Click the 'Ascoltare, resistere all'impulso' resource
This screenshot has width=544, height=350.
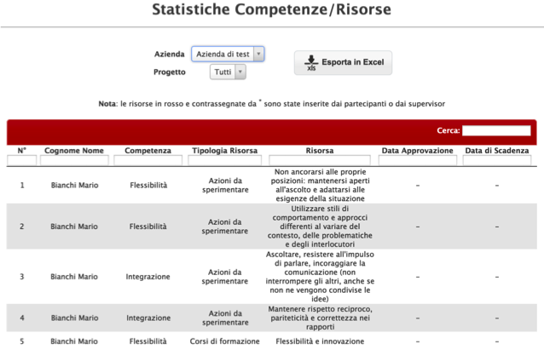pos(320,277)
